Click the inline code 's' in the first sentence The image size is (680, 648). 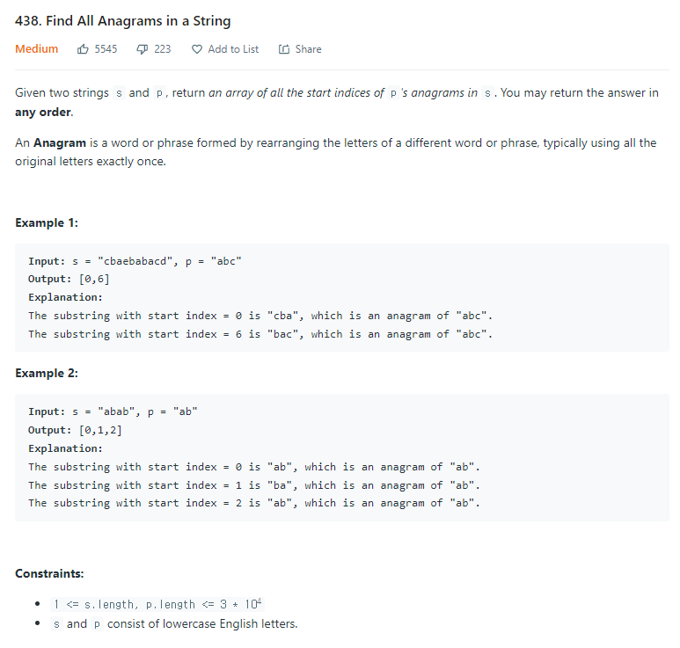(119, 92)
